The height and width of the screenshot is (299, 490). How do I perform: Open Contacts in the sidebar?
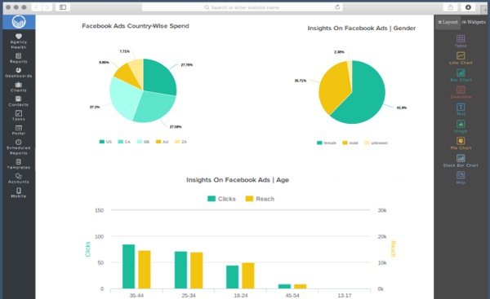click(19, 101)
